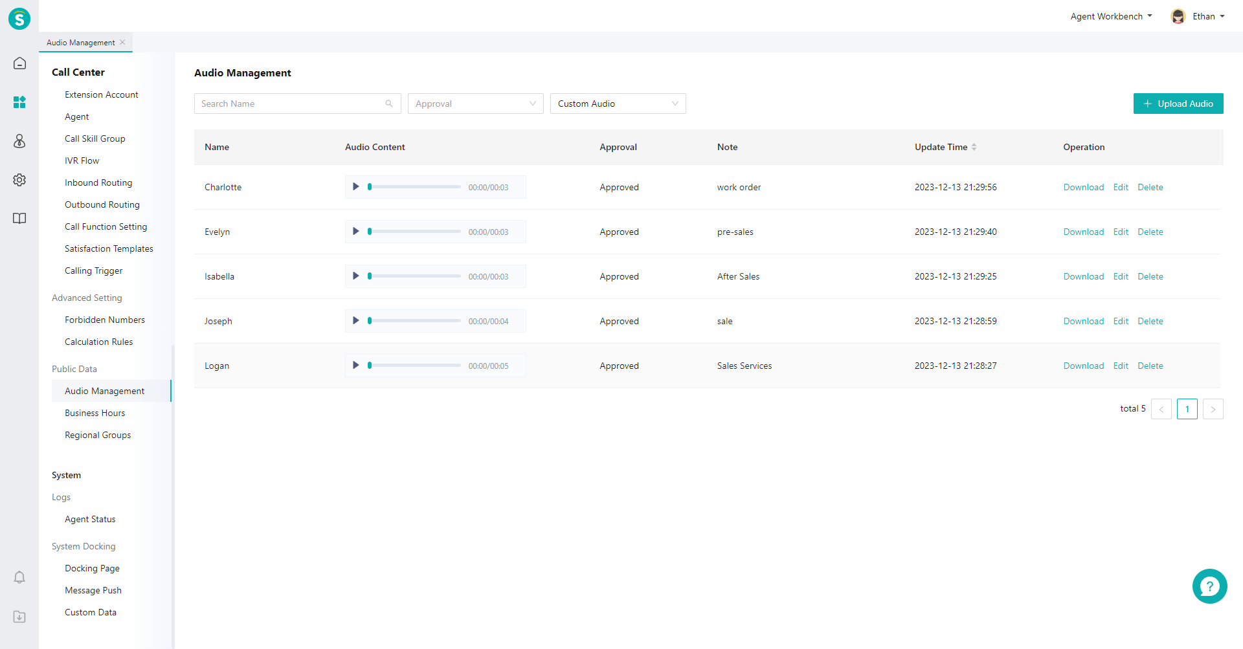Open the home icon in left sidebar
Image resolution: width=1243 pixels, height=649 pixels.
[19, 63]
